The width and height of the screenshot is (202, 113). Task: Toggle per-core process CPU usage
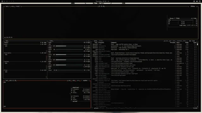pyautogui.click(x=172, y=41)
